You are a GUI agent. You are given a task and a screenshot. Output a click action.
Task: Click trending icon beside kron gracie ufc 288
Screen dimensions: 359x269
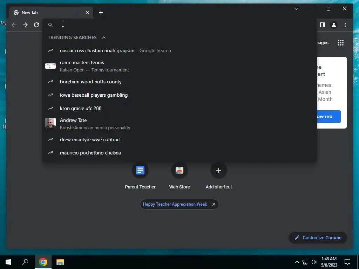(x=50, y=108)
